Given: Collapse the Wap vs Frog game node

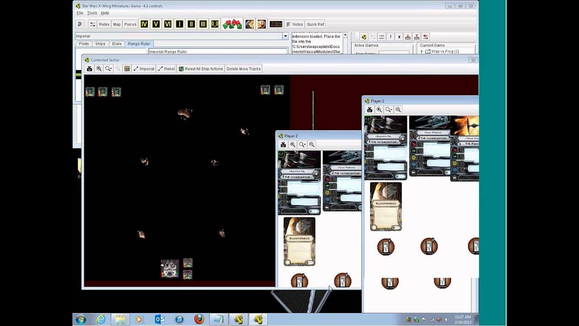Looking at the screenshot, I should click(x=422, y=52).
